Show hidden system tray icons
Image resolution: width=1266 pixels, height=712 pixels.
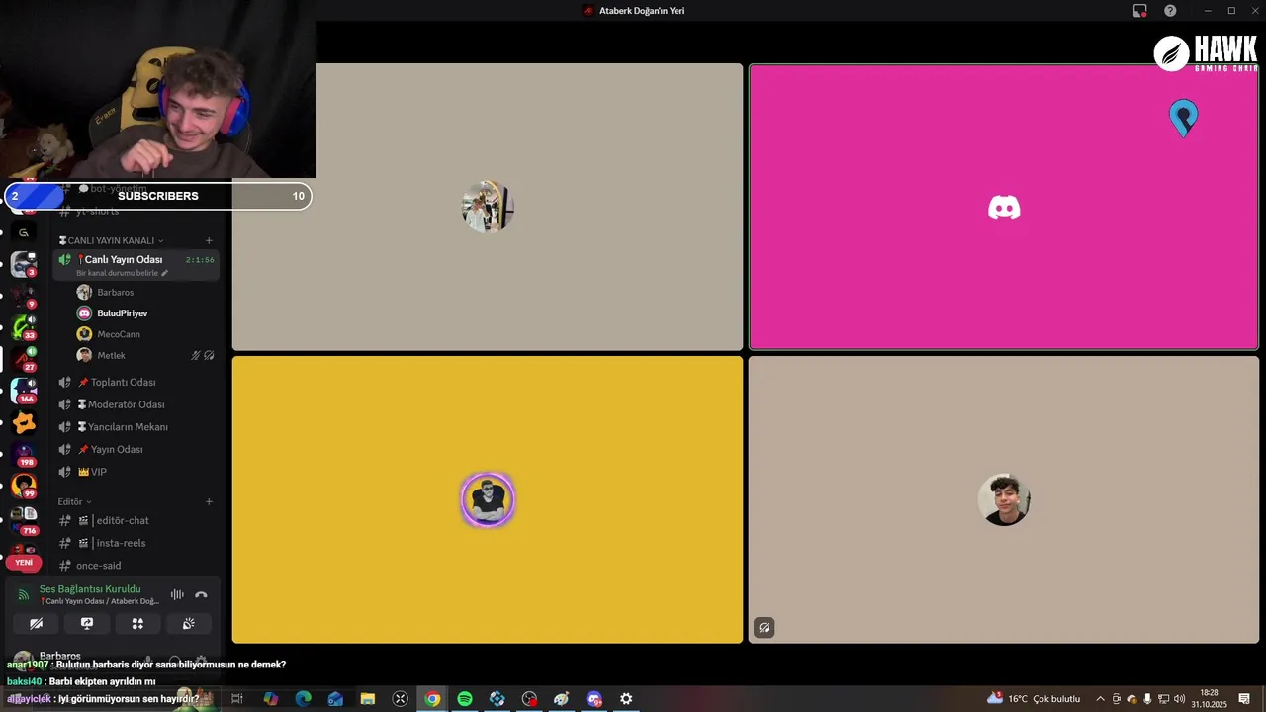1100,699
